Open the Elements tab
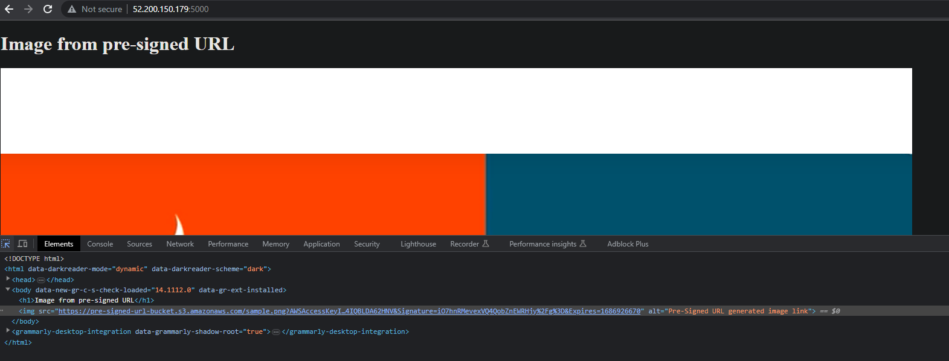 point(59,244)
